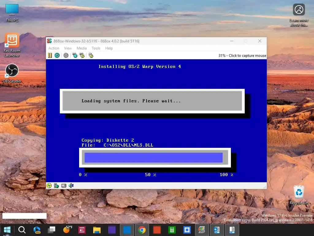
Task: Open the Media menu
Action: point(82,48)
